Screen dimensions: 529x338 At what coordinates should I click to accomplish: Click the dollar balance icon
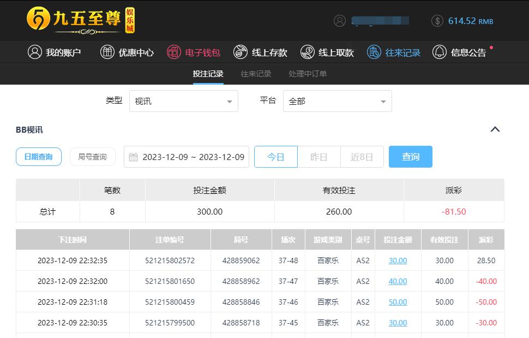[437, 21]
